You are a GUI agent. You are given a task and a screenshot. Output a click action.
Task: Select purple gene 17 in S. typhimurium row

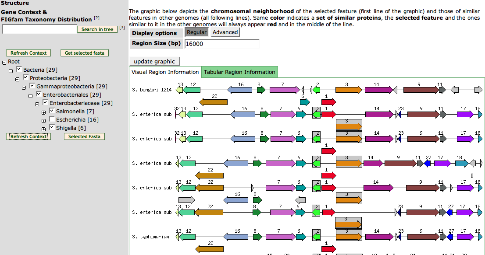(x=465, y=237)
